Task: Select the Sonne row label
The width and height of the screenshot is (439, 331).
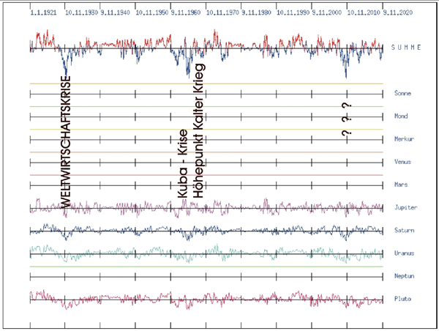Action: (403, 94)
